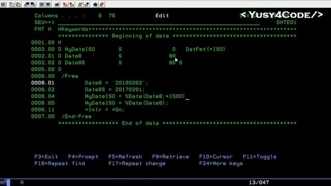331x186 pixels.
Task: Click the HKeywords format line
Action: click(177, 29)
